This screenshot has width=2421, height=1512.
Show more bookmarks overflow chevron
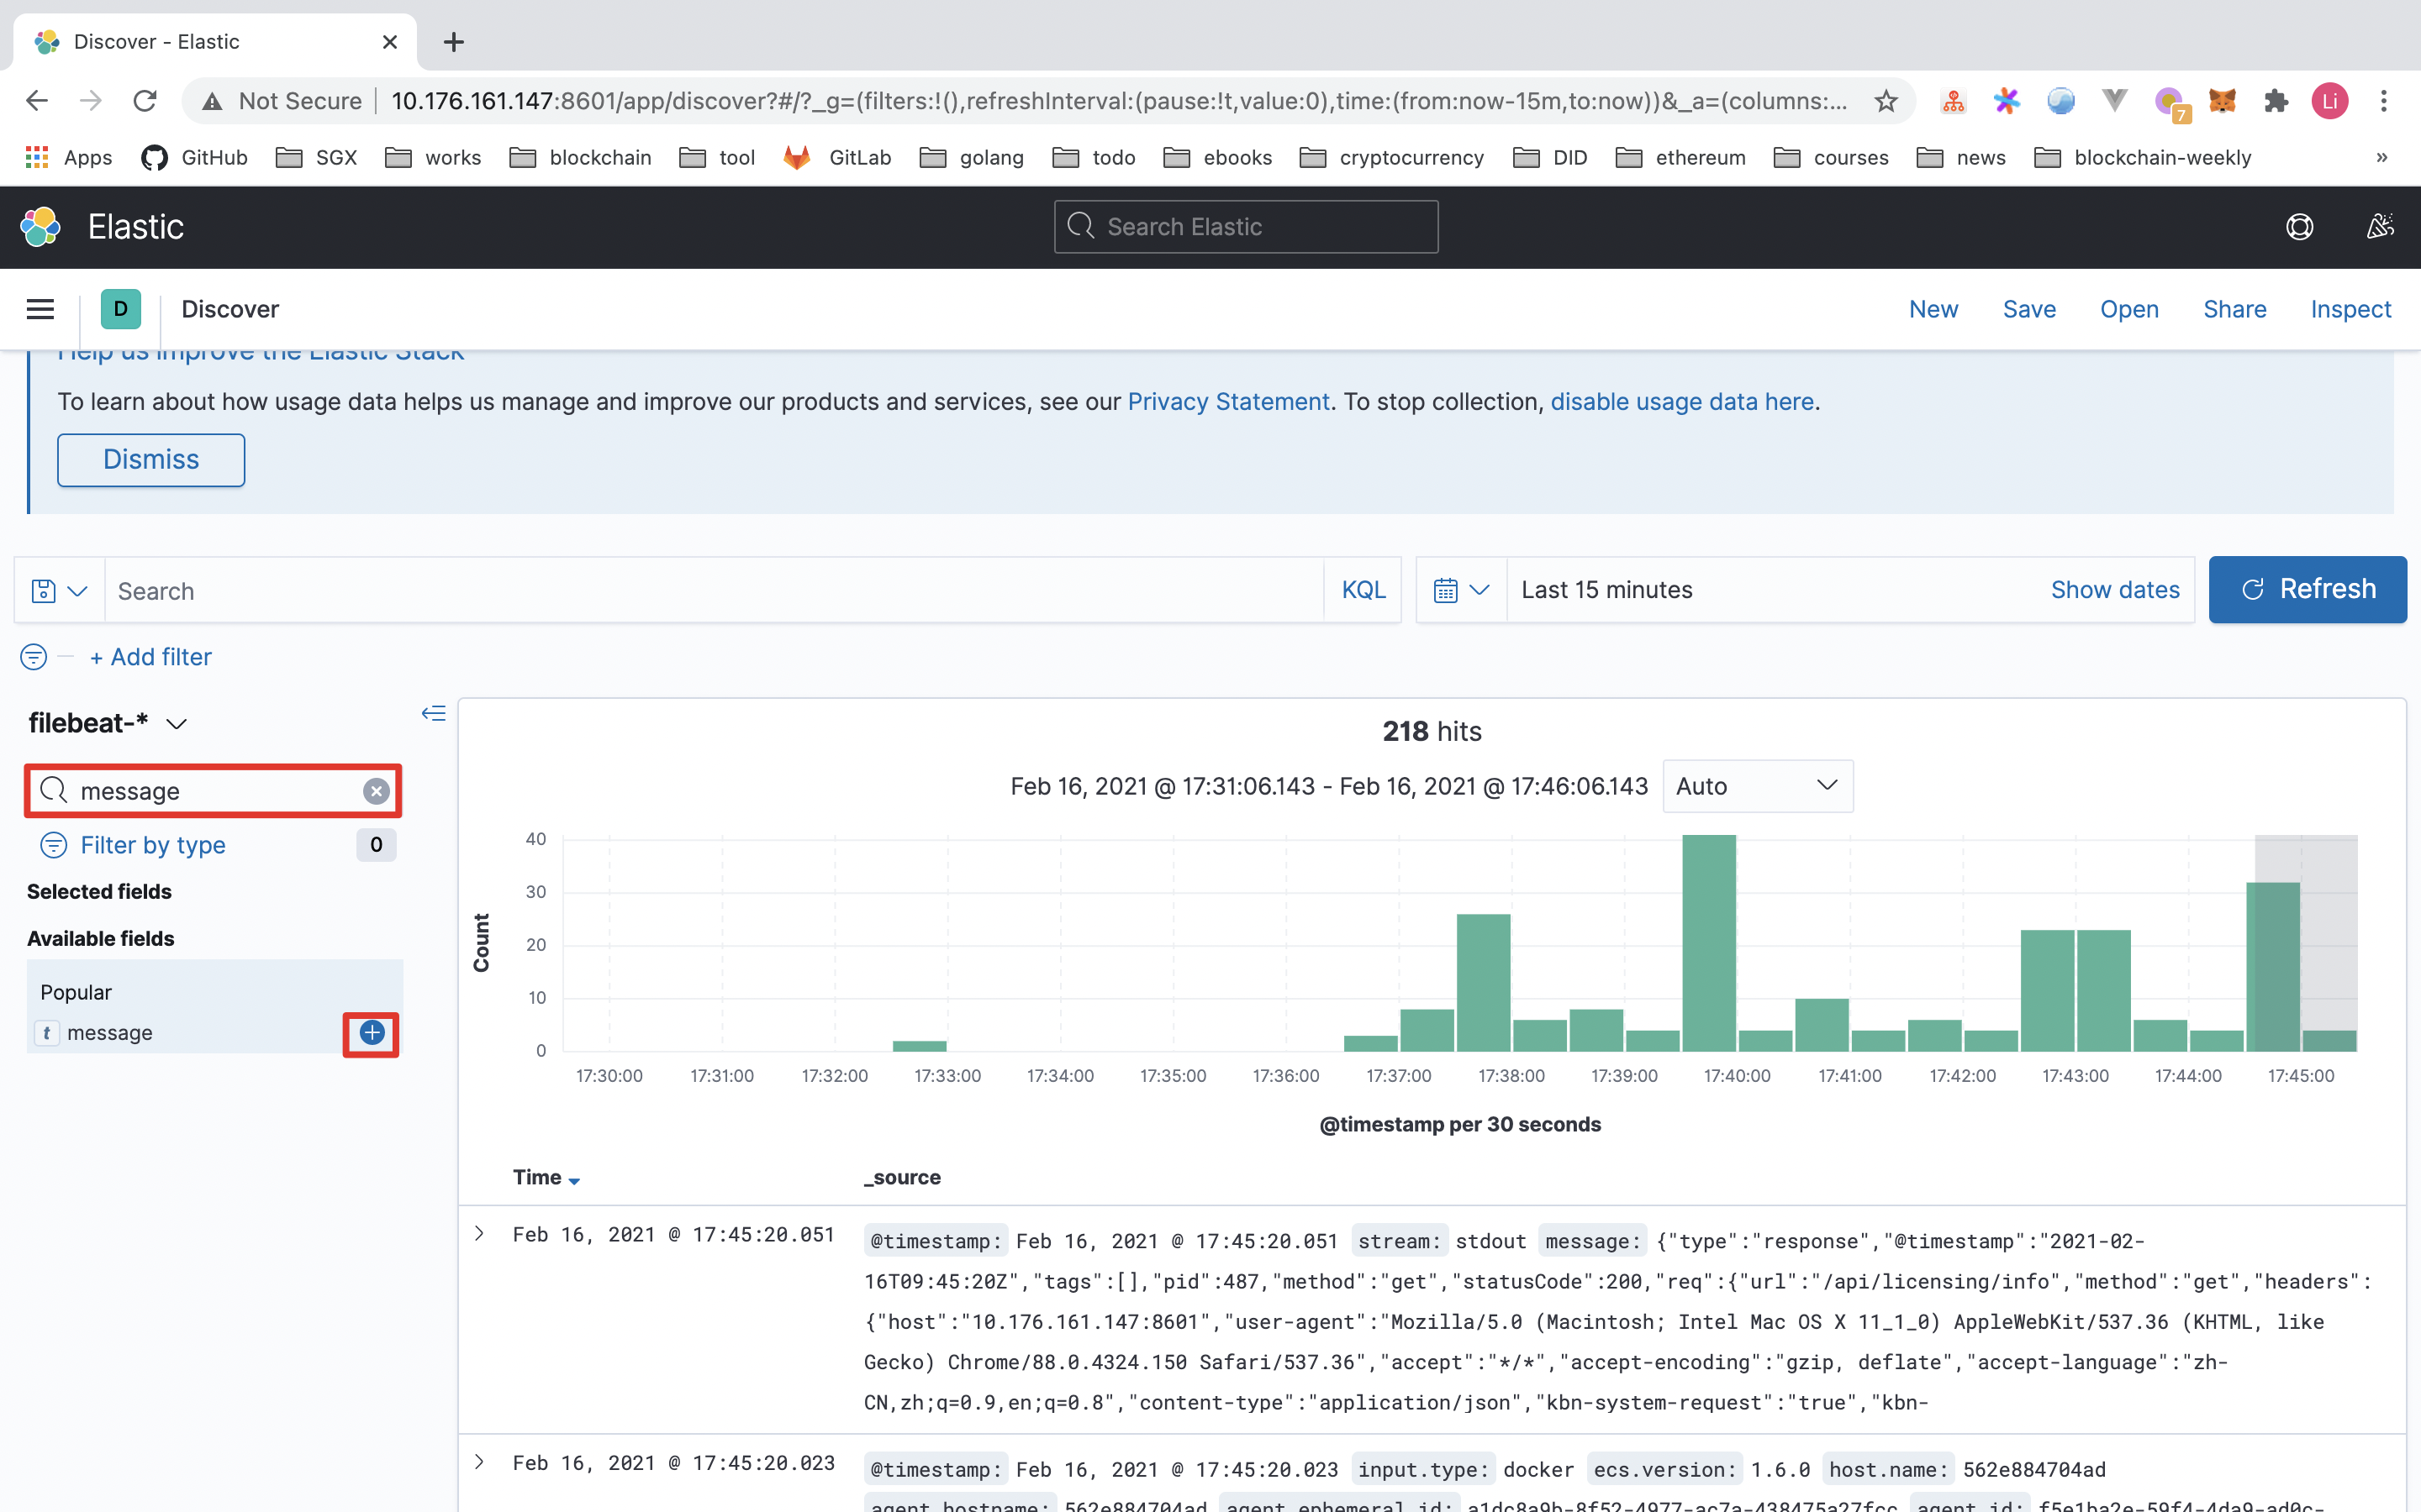coord(2382,157)
